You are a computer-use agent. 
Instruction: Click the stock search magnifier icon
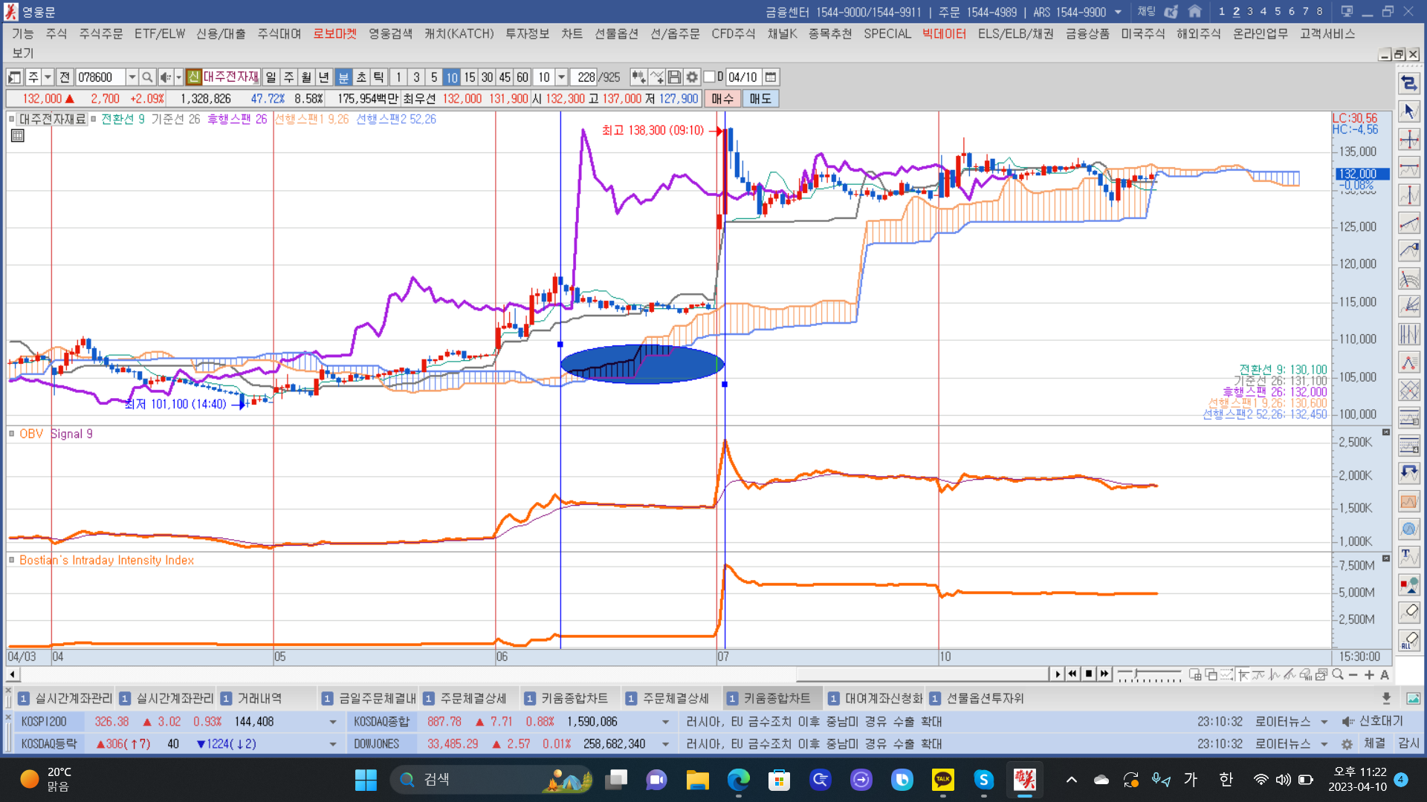coord(147,77)
